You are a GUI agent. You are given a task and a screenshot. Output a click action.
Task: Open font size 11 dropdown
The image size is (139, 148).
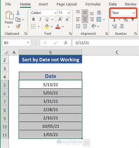pyautogui.click(x=68, y=13)
